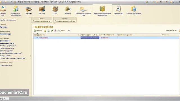Click the Создать button in toolbar
Viewport: 180px width, 101px height.
tap(38, 31)
